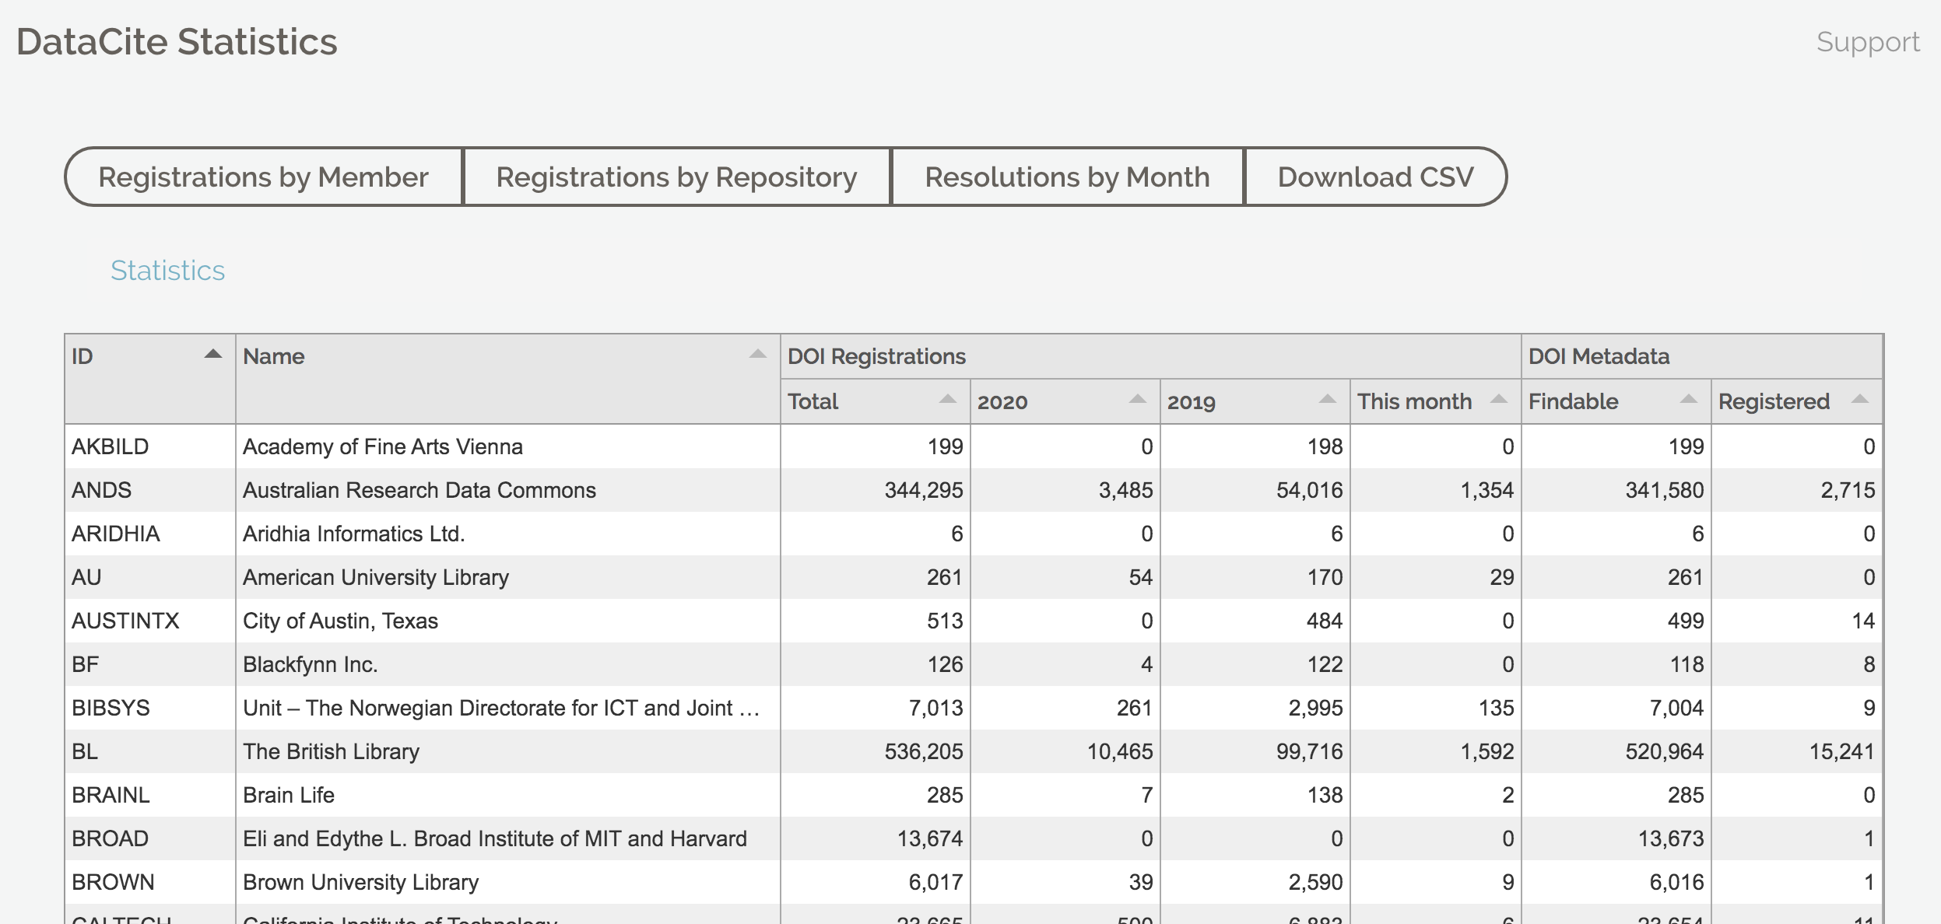Sort by 2020 column arrow
Screen dimensions: 1941x924
click(1137, 400)
